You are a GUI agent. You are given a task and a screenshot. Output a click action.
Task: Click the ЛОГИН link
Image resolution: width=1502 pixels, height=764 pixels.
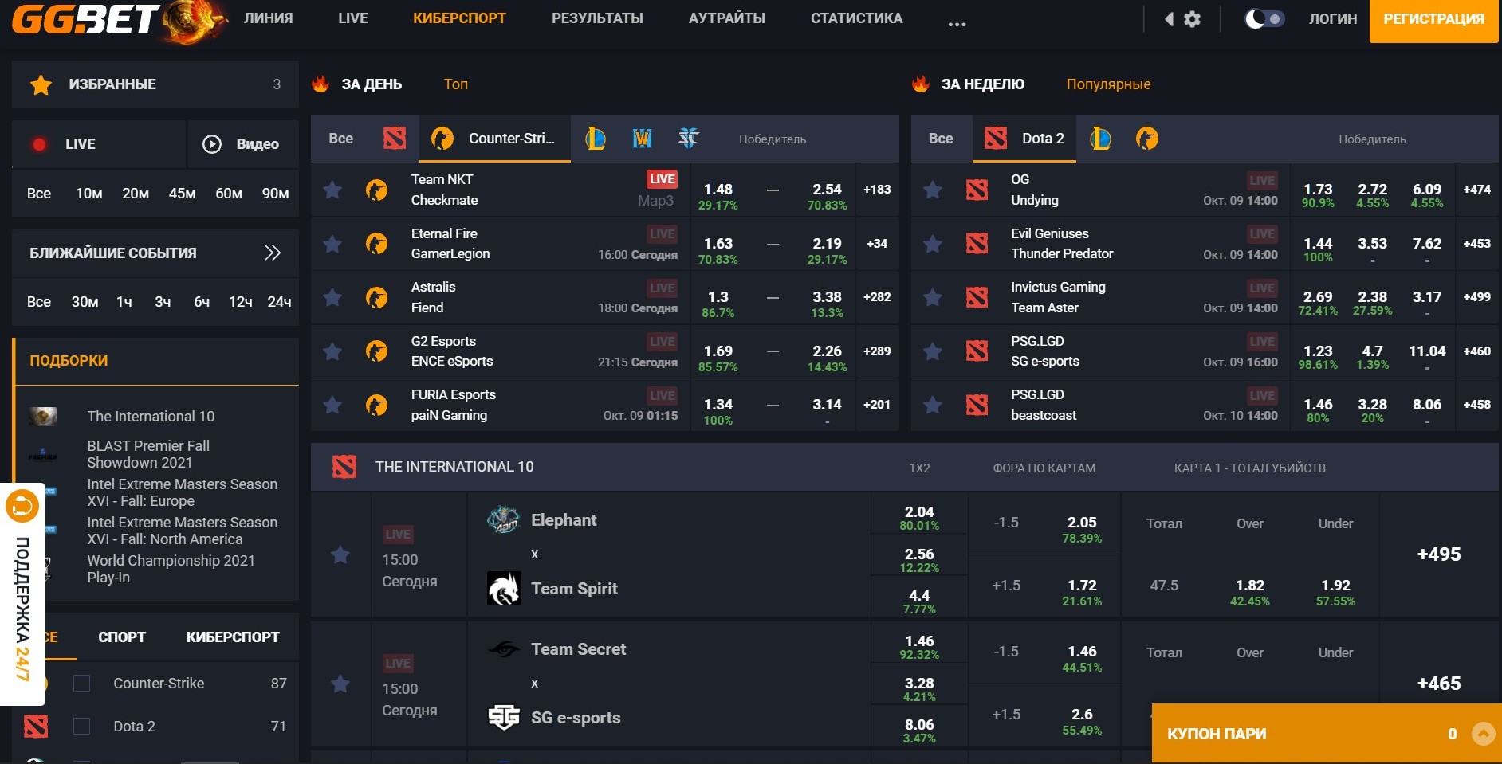(x=1333, y=18)
